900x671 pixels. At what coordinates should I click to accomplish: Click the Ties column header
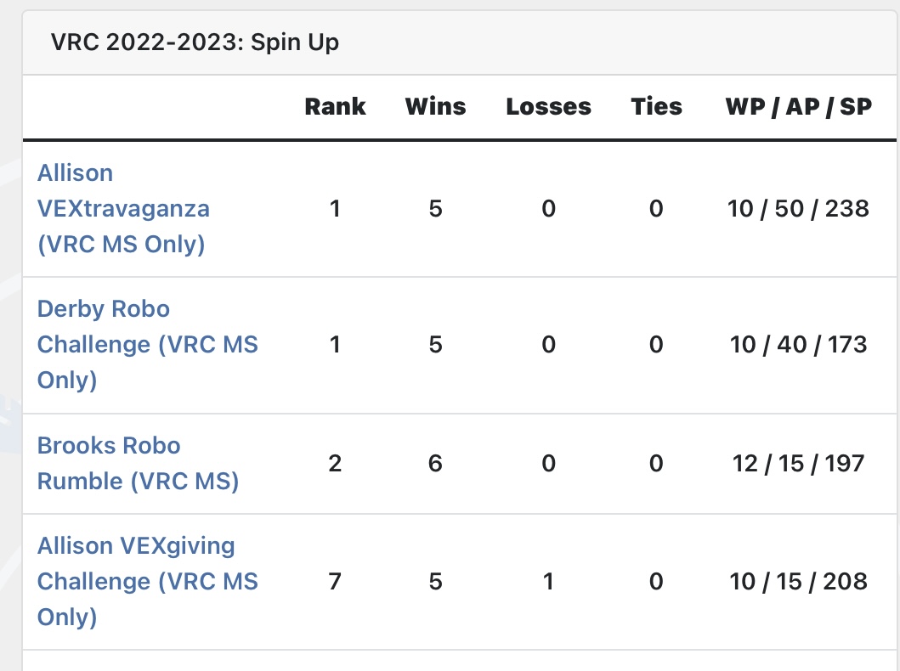657,107
